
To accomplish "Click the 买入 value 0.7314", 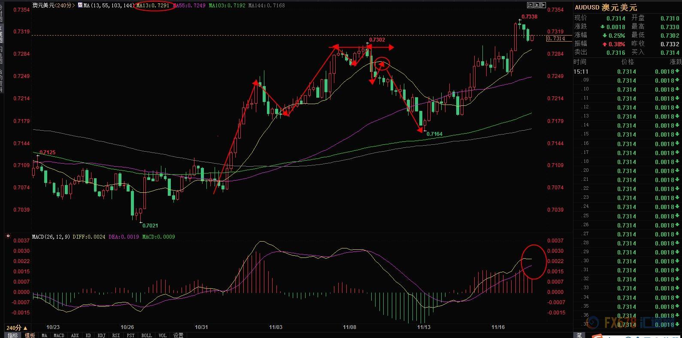I will (670, 53).
